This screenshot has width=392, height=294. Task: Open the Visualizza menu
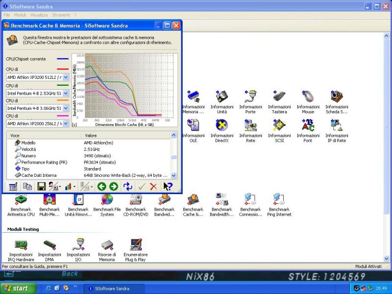39,15
